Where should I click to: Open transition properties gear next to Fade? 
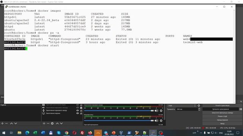point(199,106)
